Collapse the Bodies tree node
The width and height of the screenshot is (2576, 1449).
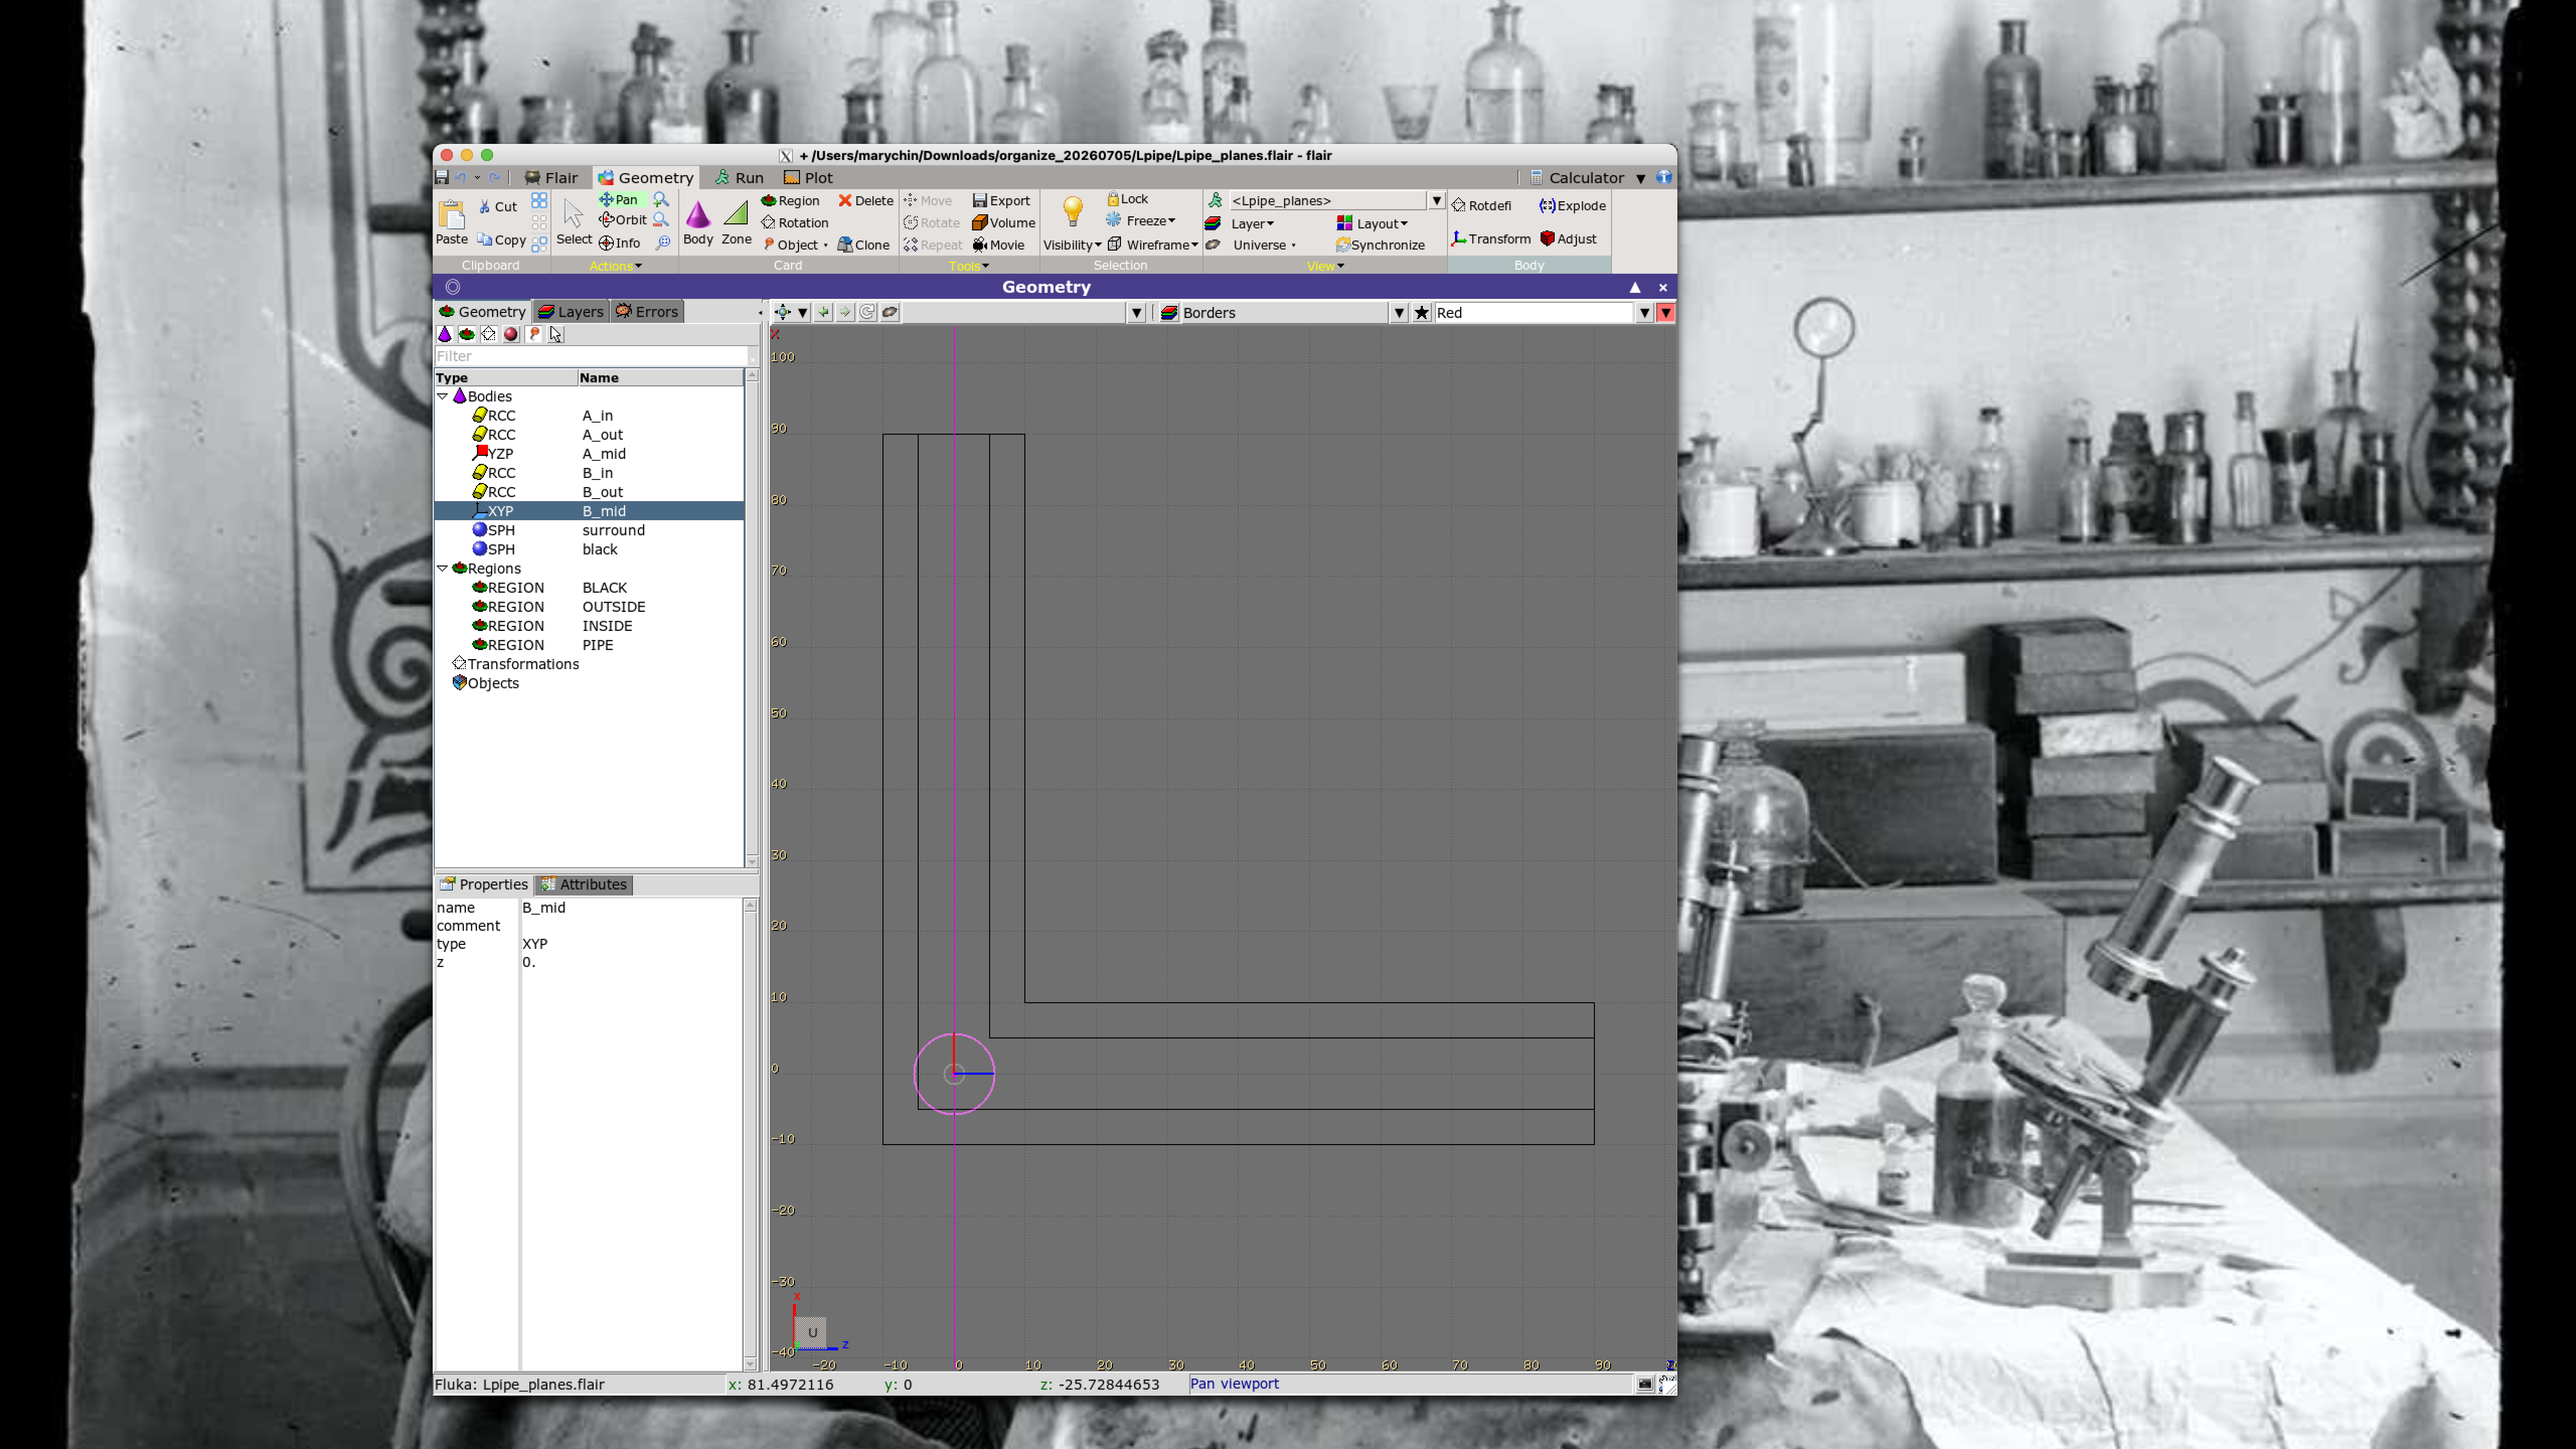click(x=443, y=397)
